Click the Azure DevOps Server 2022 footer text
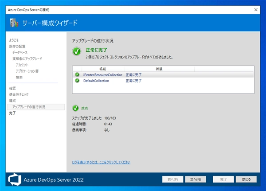 click(54, 179)
